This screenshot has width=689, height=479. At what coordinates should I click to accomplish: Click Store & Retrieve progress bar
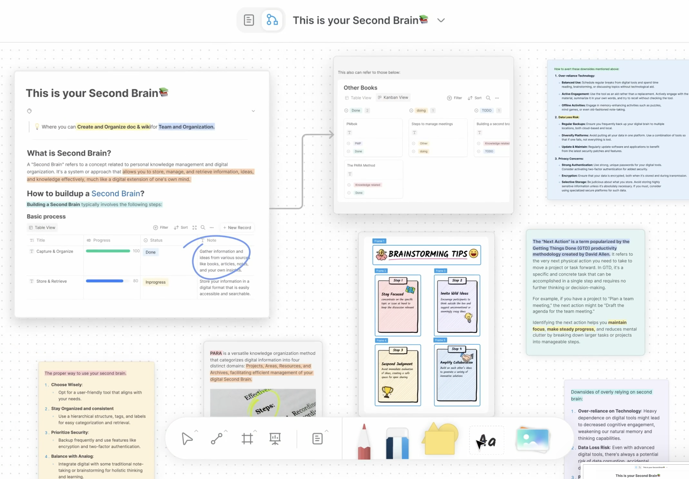click(104, 281)
